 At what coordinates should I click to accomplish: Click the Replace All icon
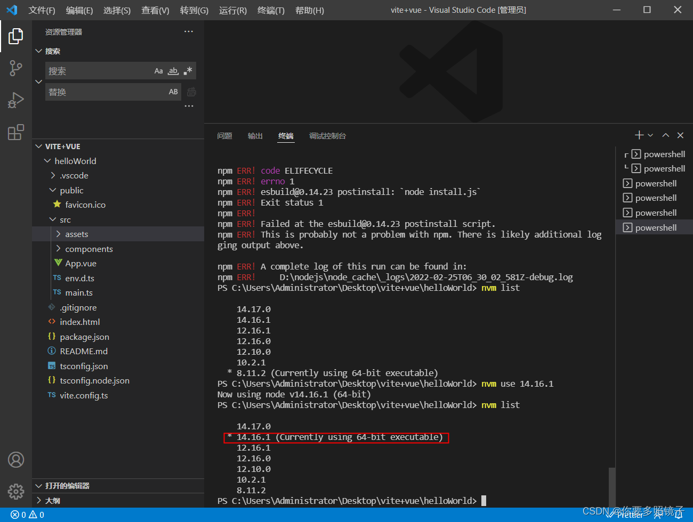[x=191, y=92]
